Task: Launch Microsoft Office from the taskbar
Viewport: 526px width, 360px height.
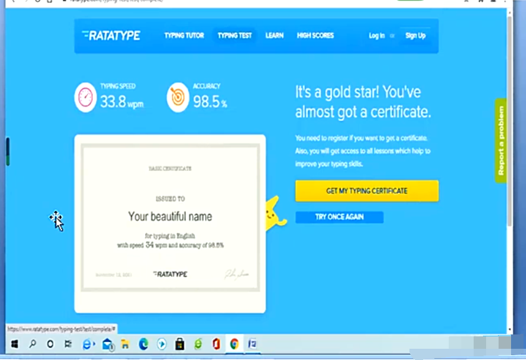Action: click(216, 344)
